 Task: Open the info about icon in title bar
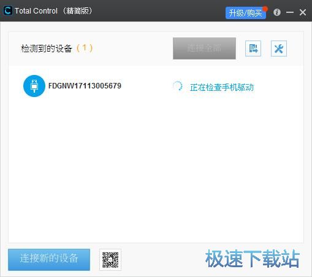(x=277, y=12)
